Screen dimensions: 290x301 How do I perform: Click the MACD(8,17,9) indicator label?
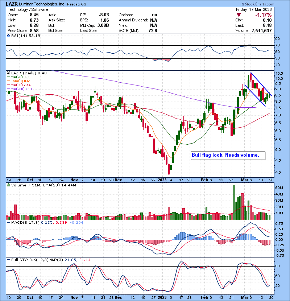[x=25, y=223]
